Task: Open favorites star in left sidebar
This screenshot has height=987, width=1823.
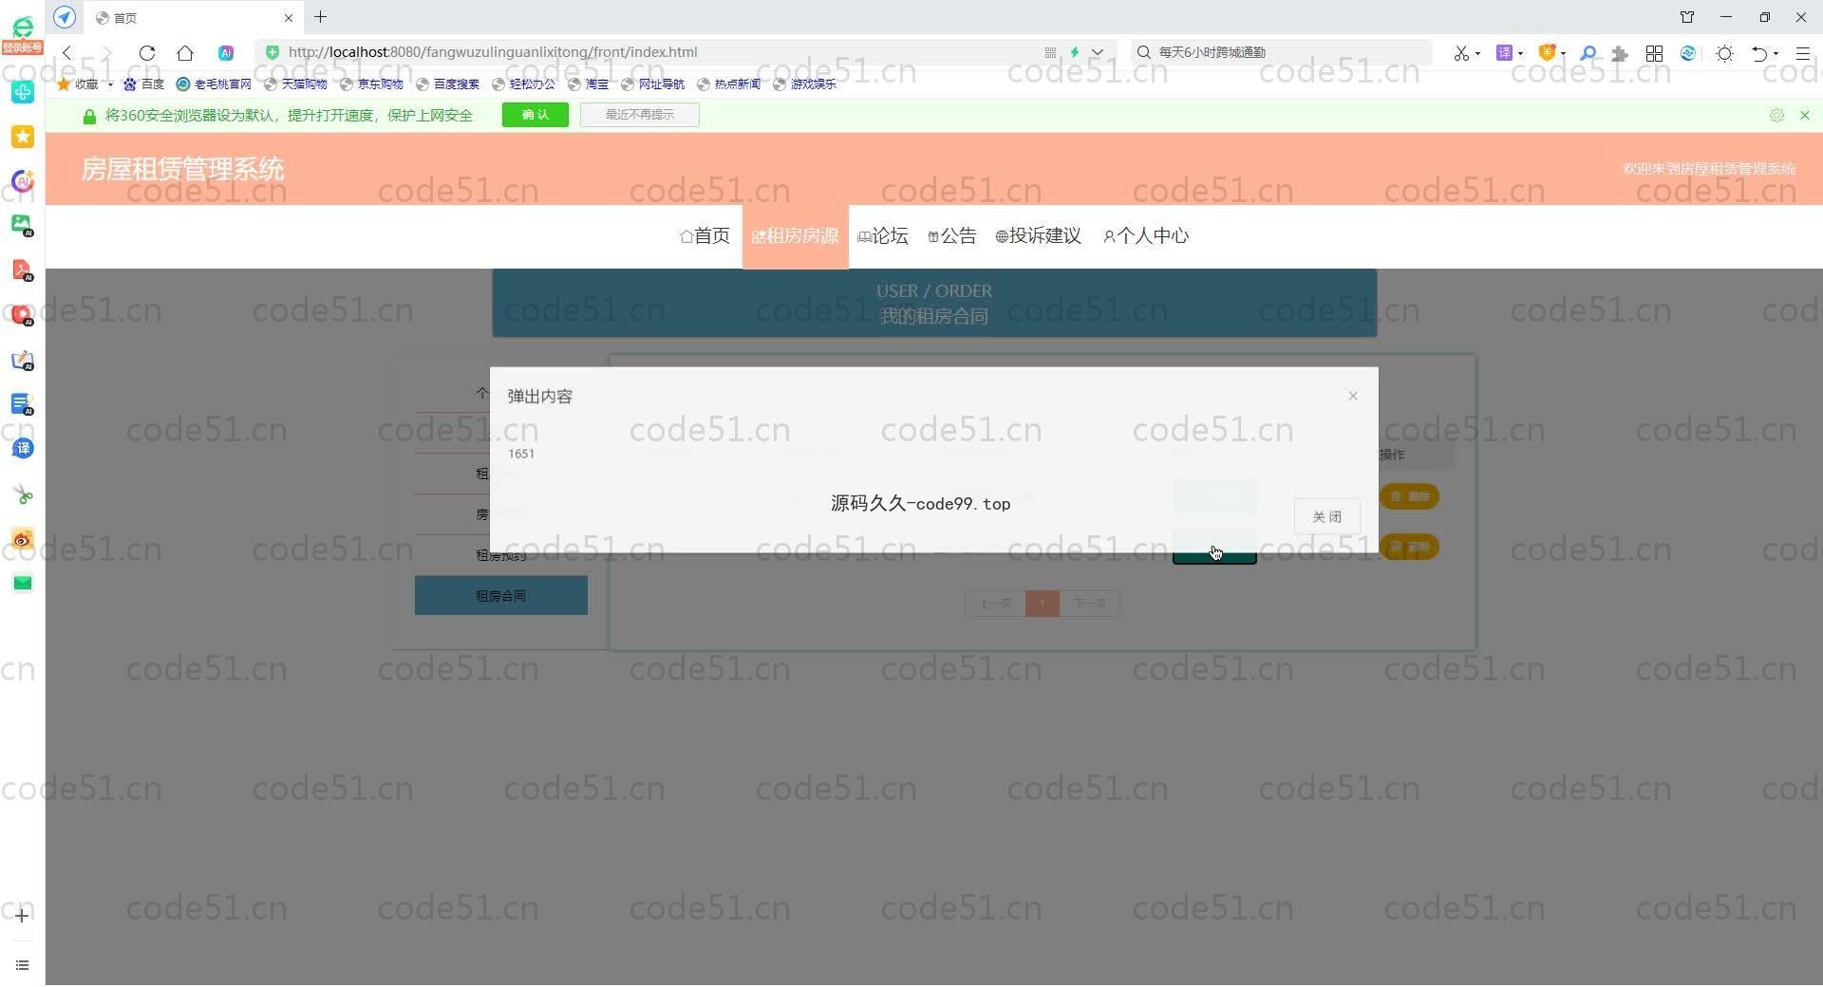Action: click(x=23, y=137)
